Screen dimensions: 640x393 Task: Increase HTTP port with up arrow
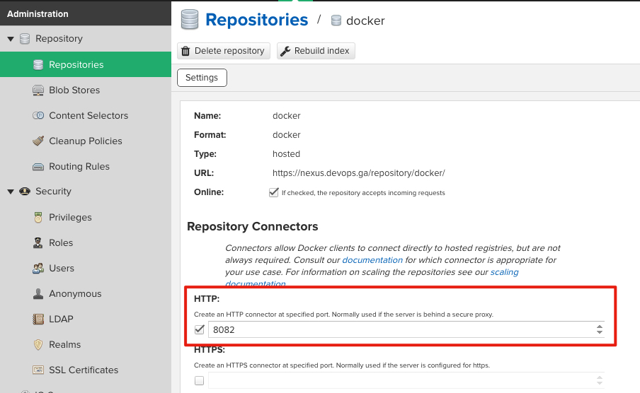(x=599, y=327)
